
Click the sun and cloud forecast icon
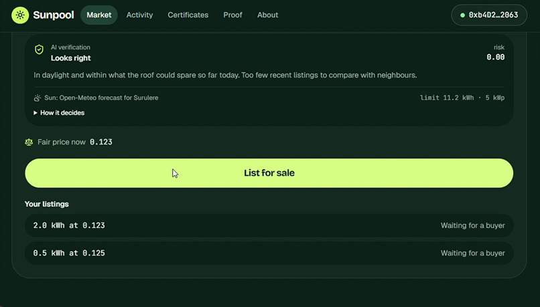(x=38, y=98)
